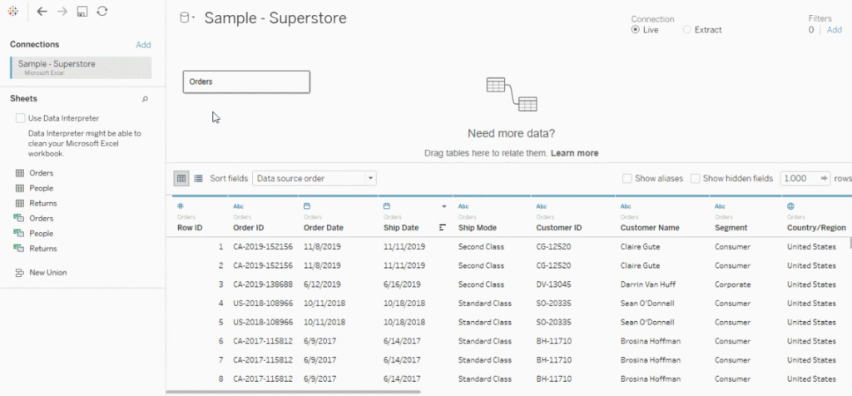
Task: Select the Row ID column header
Action: (190, 228)
